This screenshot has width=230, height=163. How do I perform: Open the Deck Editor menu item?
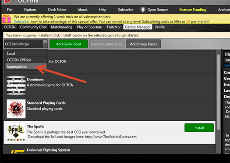[x=57, y=10]
